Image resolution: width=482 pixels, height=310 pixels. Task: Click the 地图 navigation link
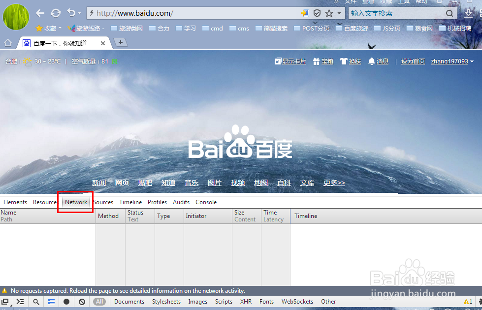[x=261, y=183]
